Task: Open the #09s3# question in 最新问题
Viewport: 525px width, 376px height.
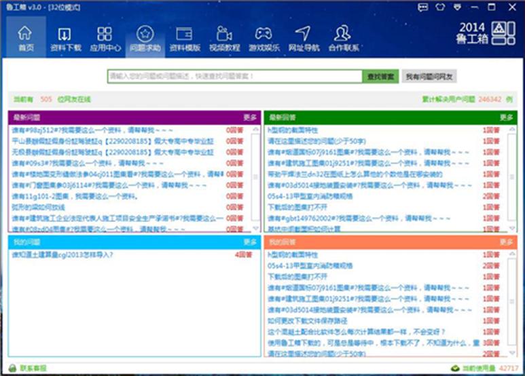Action: coord(88,164)
